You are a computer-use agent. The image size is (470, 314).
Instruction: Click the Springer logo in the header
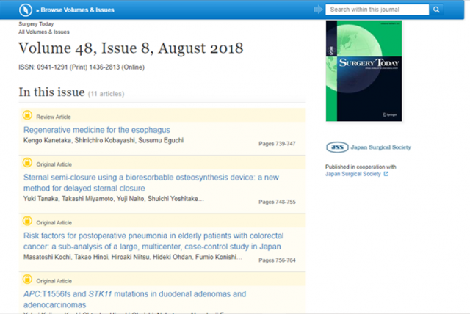[26, 10]
